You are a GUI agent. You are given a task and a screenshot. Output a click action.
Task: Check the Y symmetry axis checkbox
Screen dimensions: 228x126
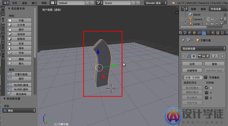tap(207, 93)
